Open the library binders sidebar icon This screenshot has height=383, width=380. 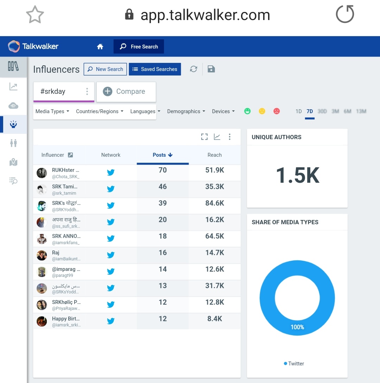[x=13, y=66]
